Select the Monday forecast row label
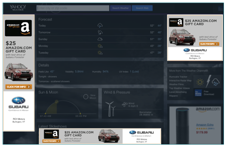The width and height of the screenshot is (227, 147). tap(43, 46)
